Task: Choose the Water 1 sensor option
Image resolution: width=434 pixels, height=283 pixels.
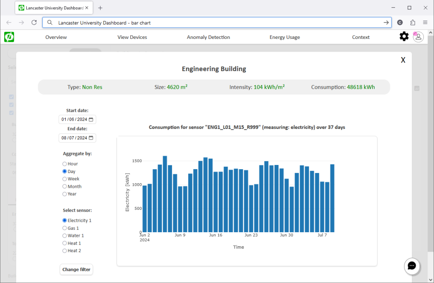Action: 64,236
